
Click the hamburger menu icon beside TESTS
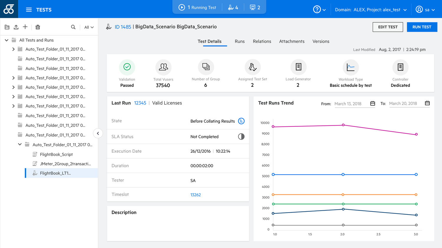click(29, 10)
